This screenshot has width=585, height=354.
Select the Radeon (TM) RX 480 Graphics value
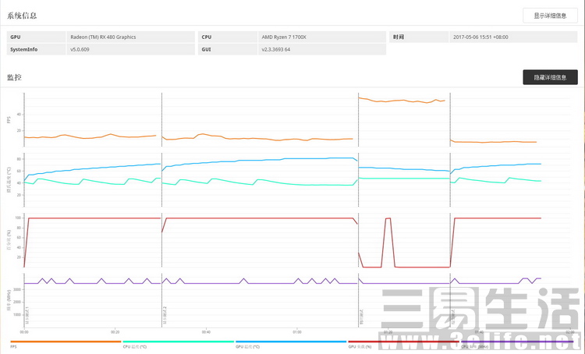(x=103, y=37)
